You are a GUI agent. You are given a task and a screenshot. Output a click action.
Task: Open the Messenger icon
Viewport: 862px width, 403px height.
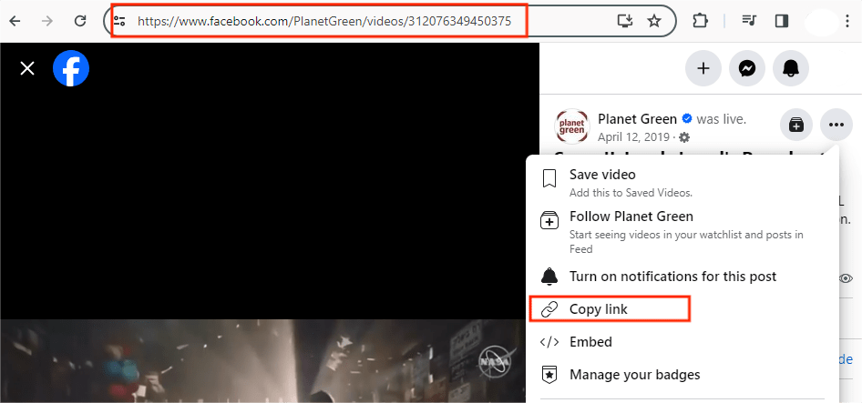[x=747, y=68]
